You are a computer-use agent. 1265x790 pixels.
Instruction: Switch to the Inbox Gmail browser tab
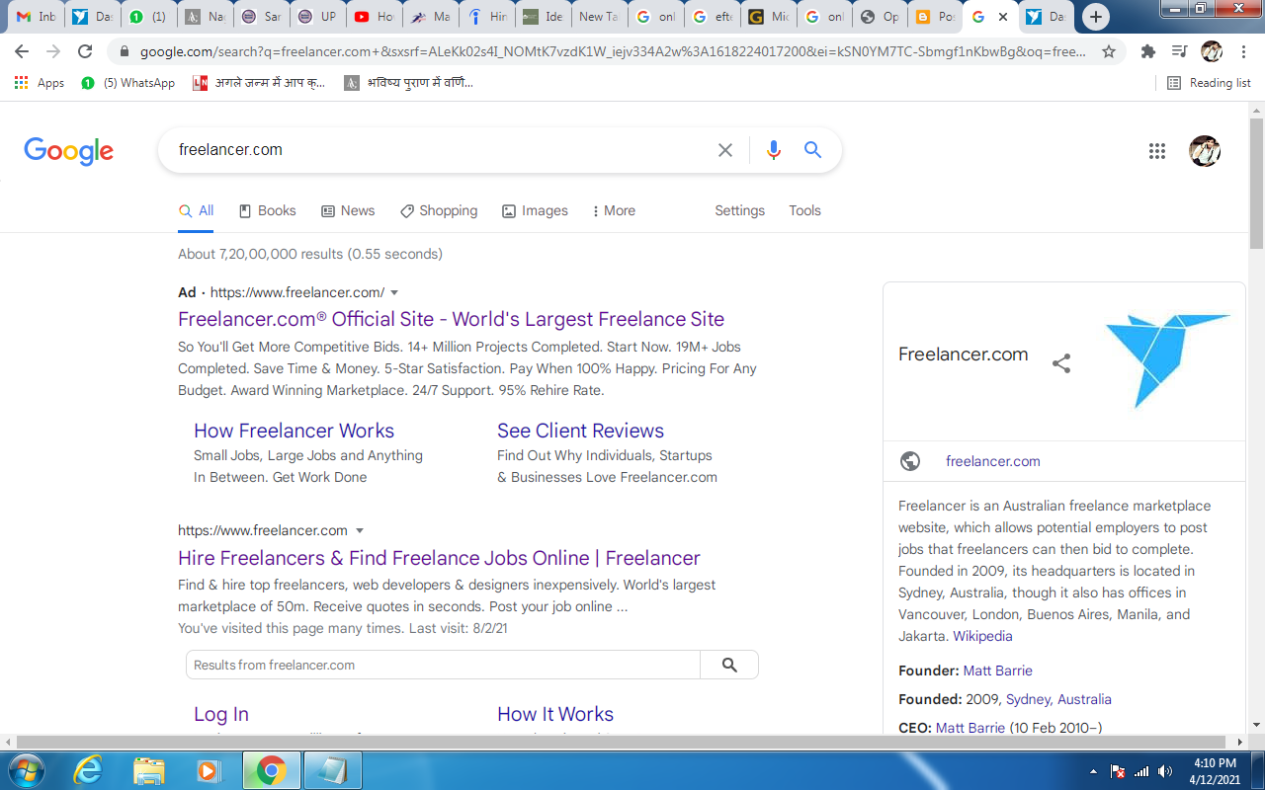coord(36,17)
